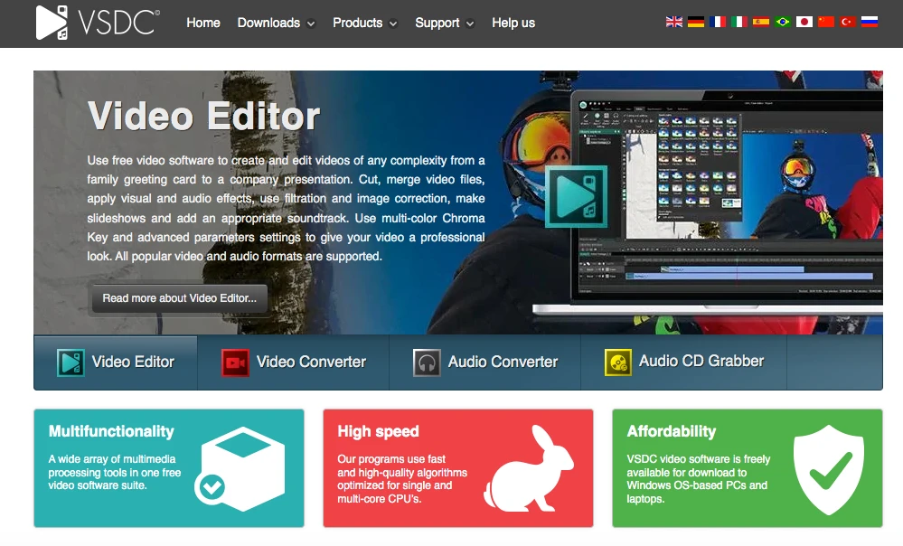Screen dimensions: 903x546
Task: Switch site language to English via UK flag
Action: 673,22
